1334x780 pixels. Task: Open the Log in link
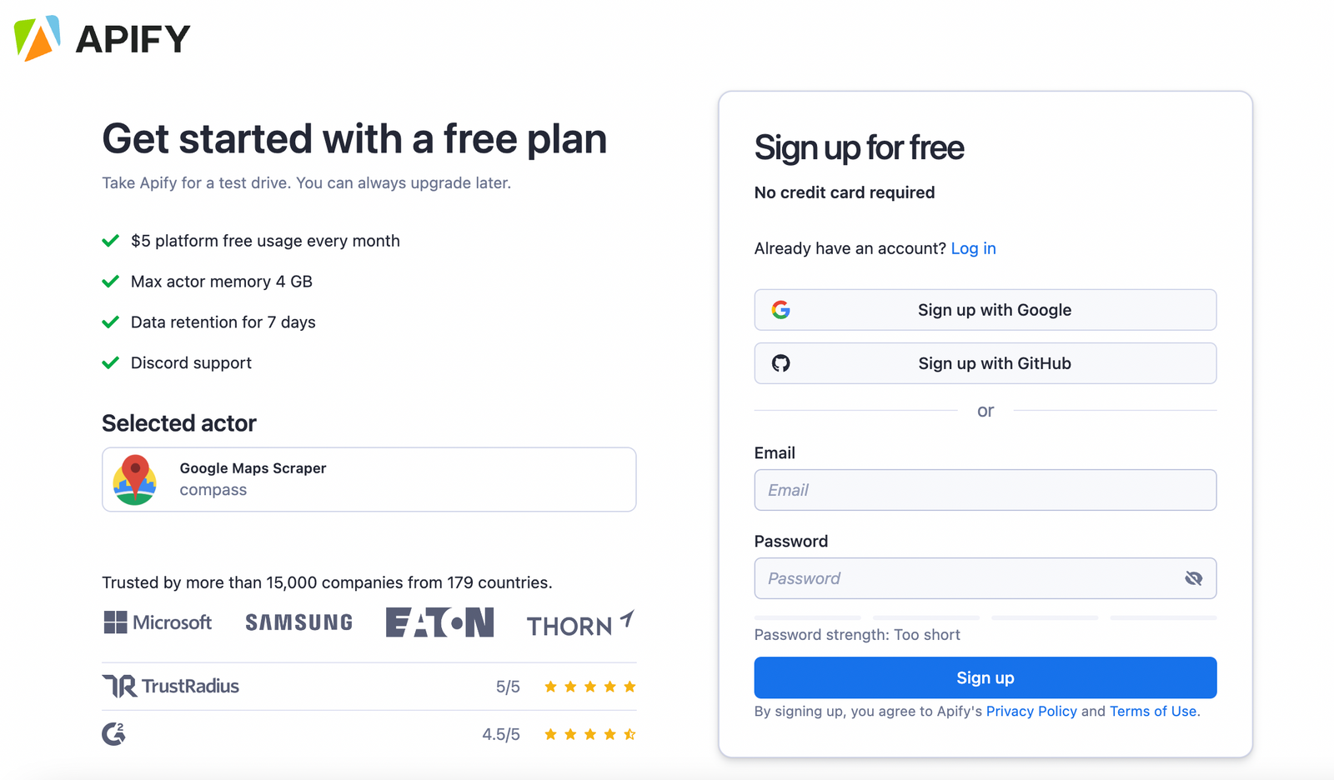(973, 248)
